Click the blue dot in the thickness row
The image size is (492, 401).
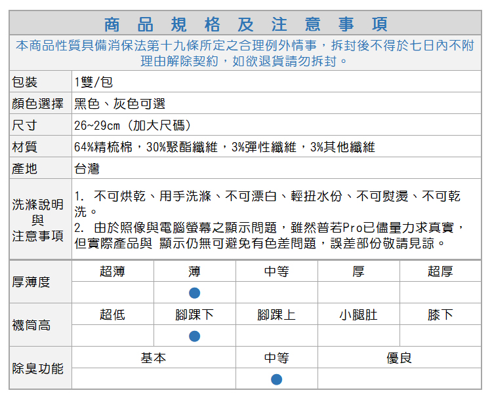pyautogui.click(x=195, y=293)
